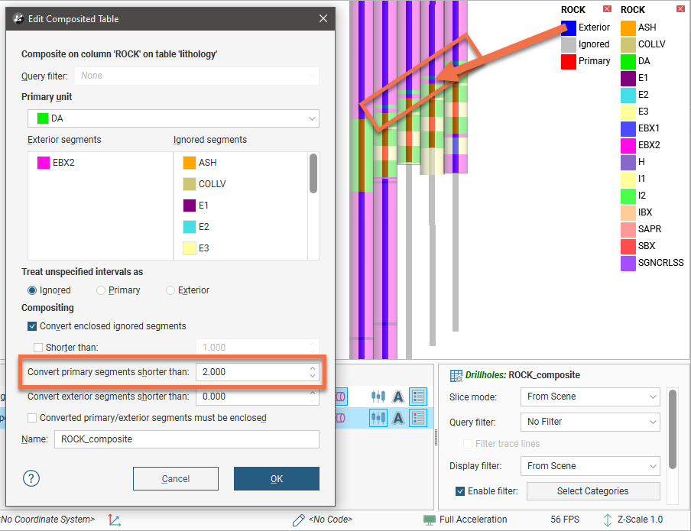Close the first ROCK legend
Screen dimensions: 691x531
click(x=607, y=9)
